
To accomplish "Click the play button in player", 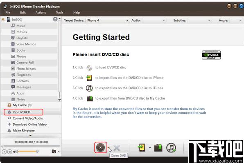I will (x=4, y=152).
